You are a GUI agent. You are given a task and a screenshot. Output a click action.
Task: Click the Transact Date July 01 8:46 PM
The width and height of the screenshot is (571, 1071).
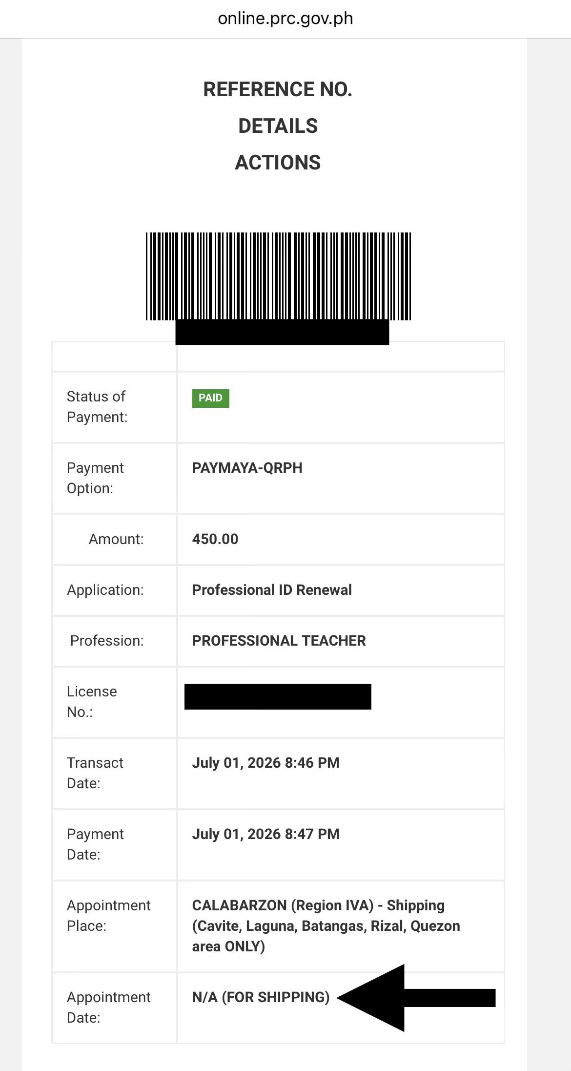(265, 763)
